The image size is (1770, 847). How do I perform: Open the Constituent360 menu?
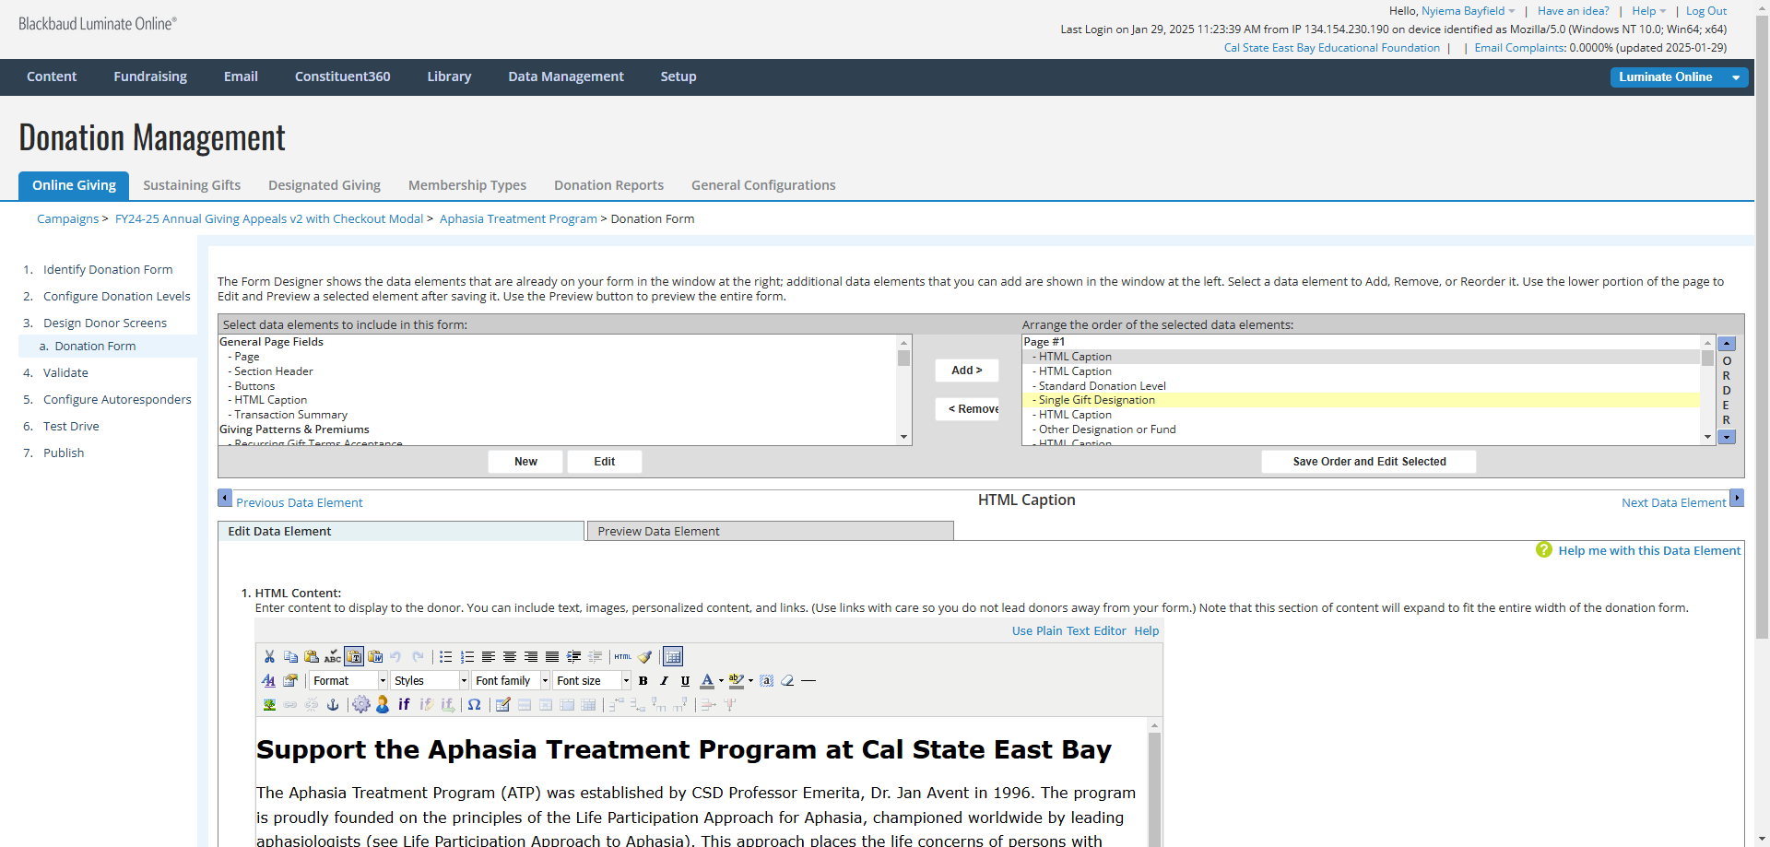tap(342, 76)
